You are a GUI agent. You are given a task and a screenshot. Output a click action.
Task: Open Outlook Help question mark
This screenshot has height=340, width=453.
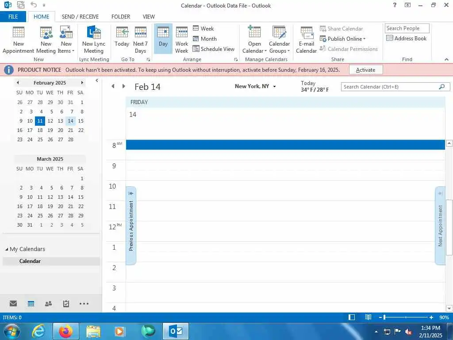coord(395,5)
